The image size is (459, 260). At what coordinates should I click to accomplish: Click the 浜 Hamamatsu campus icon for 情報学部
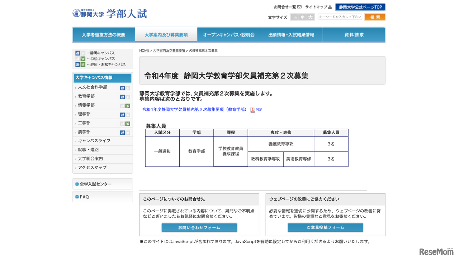tap(127, 105)
